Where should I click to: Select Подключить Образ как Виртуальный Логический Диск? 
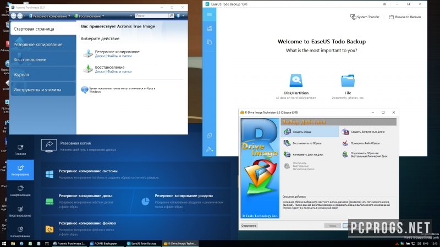pos(365,155)
